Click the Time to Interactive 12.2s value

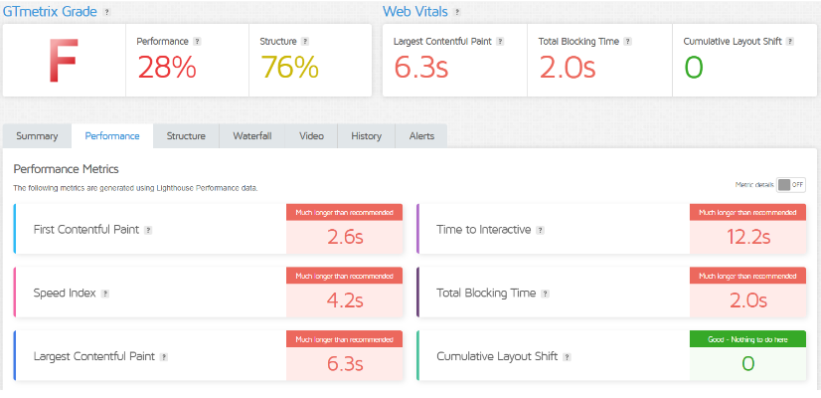click(x=748, y=237)
